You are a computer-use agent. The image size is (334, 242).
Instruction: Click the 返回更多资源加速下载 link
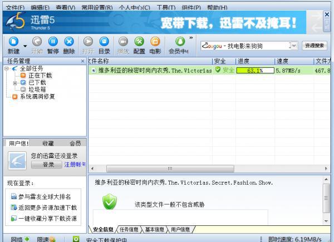pyautogui.click(x=47, y=208)
